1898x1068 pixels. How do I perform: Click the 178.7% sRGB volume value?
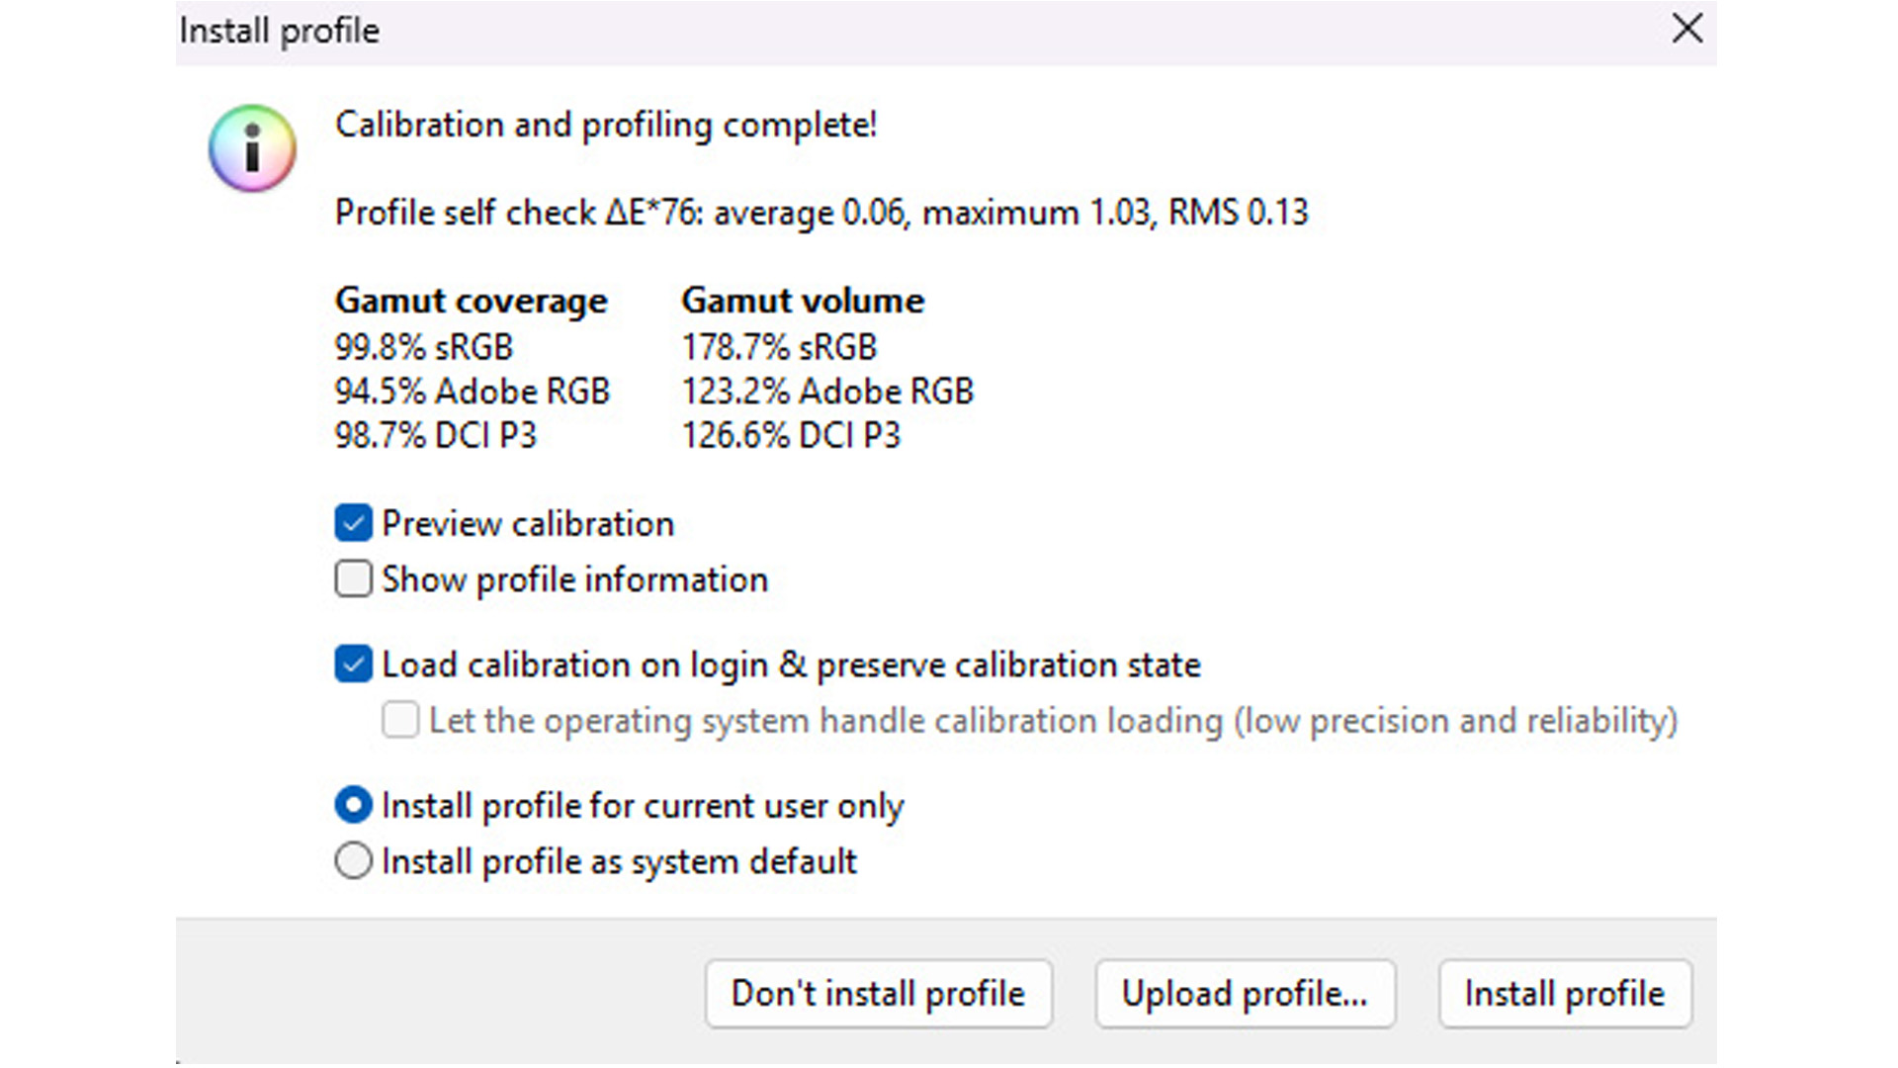point(779,347)
